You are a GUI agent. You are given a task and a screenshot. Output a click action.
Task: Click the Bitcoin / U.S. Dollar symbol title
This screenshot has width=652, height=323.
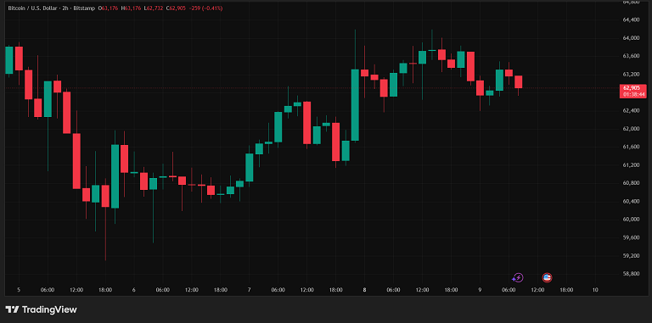point(32,8)
